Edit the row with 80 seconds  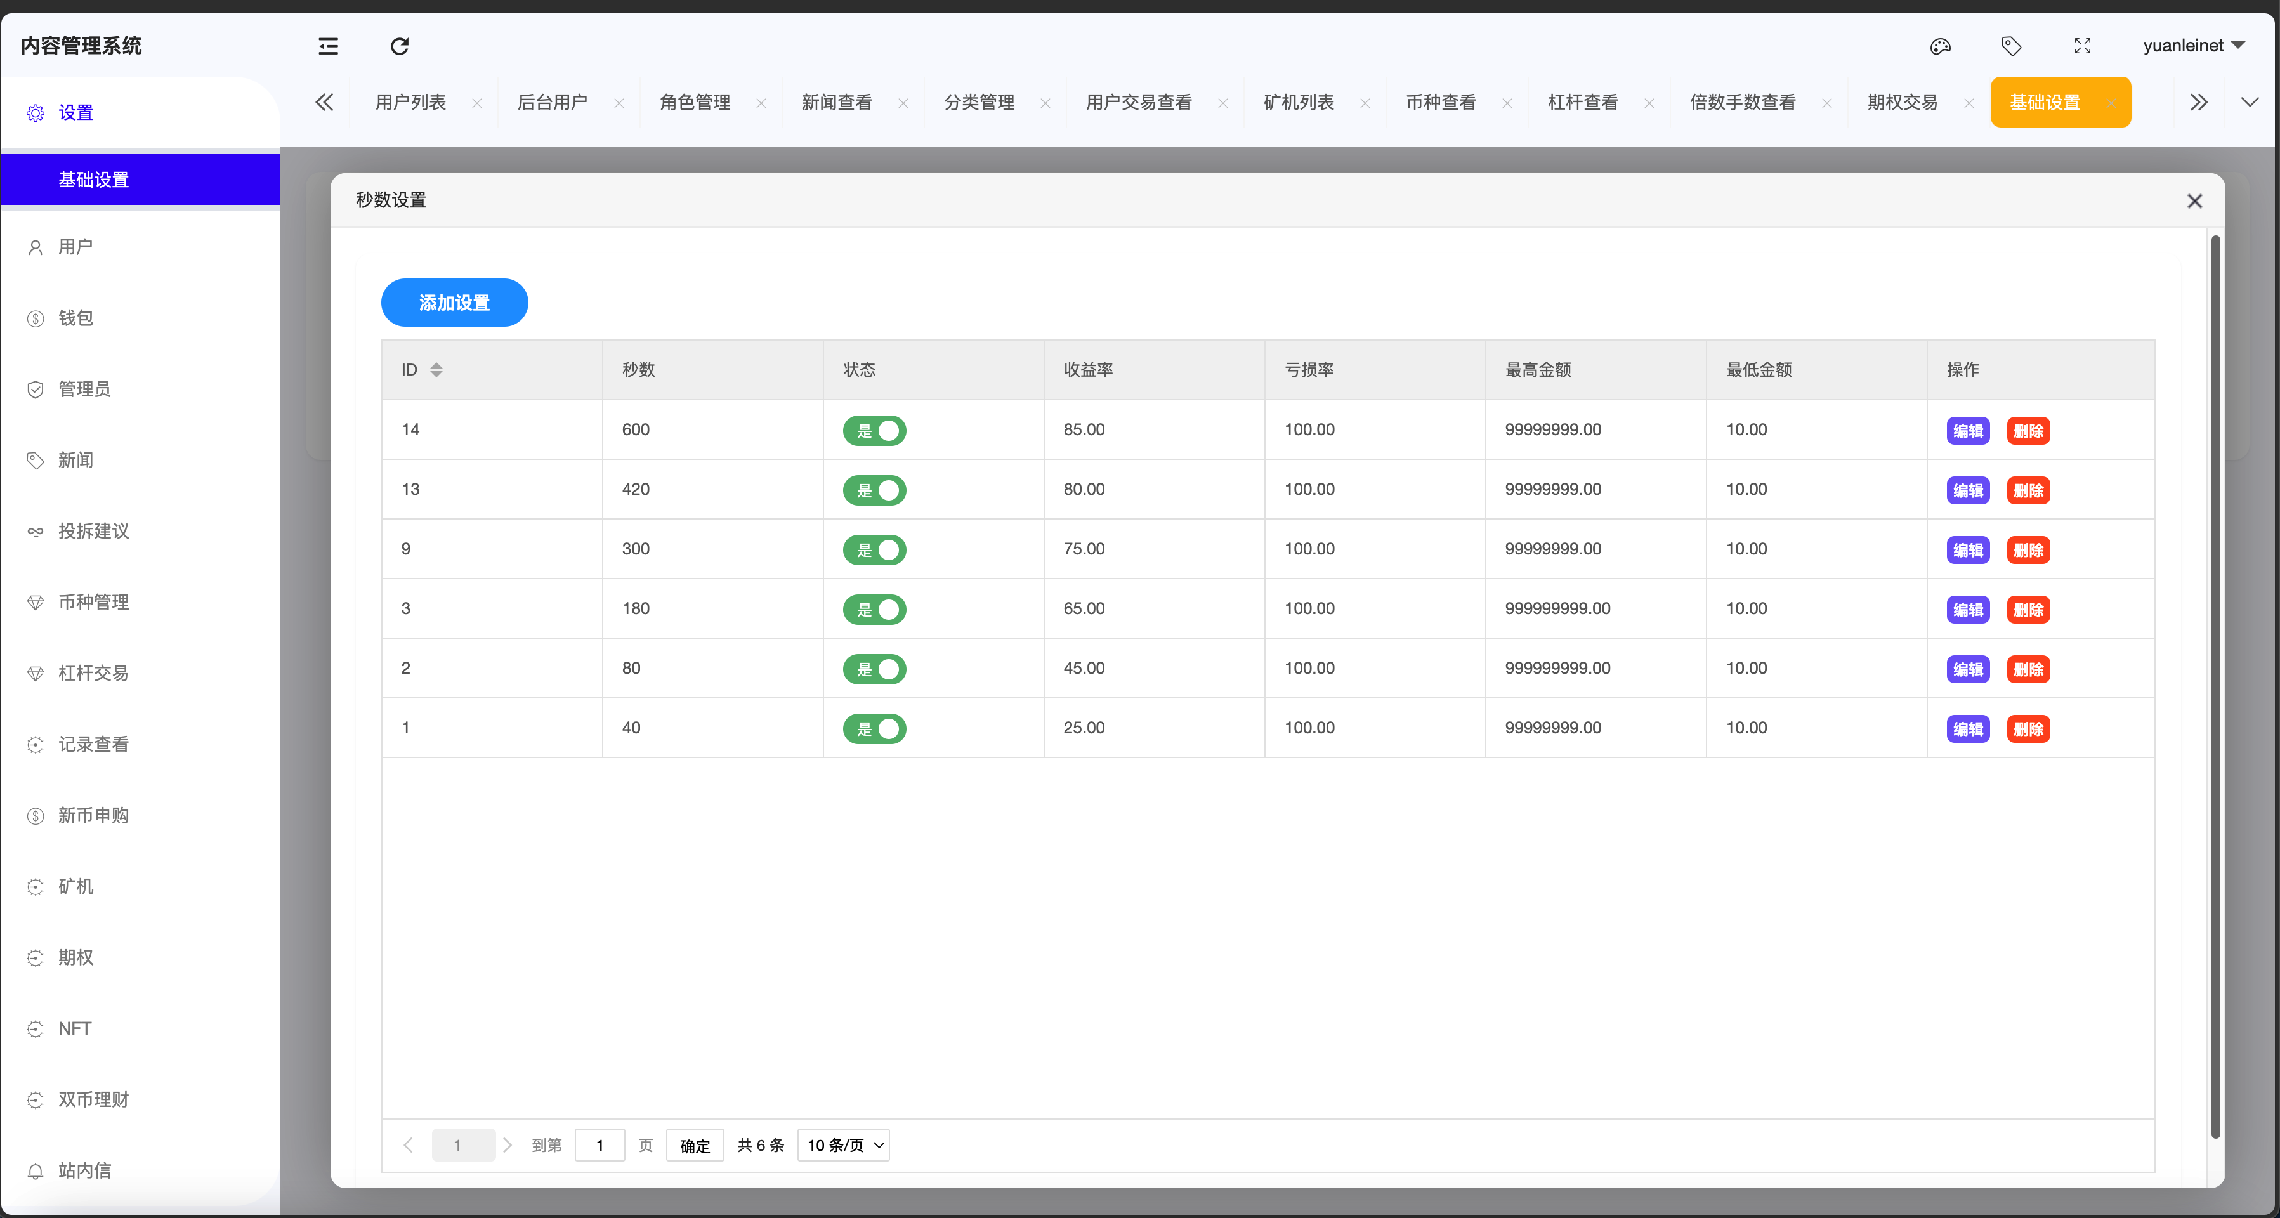pyautogui.click(x=1969, y=669)
